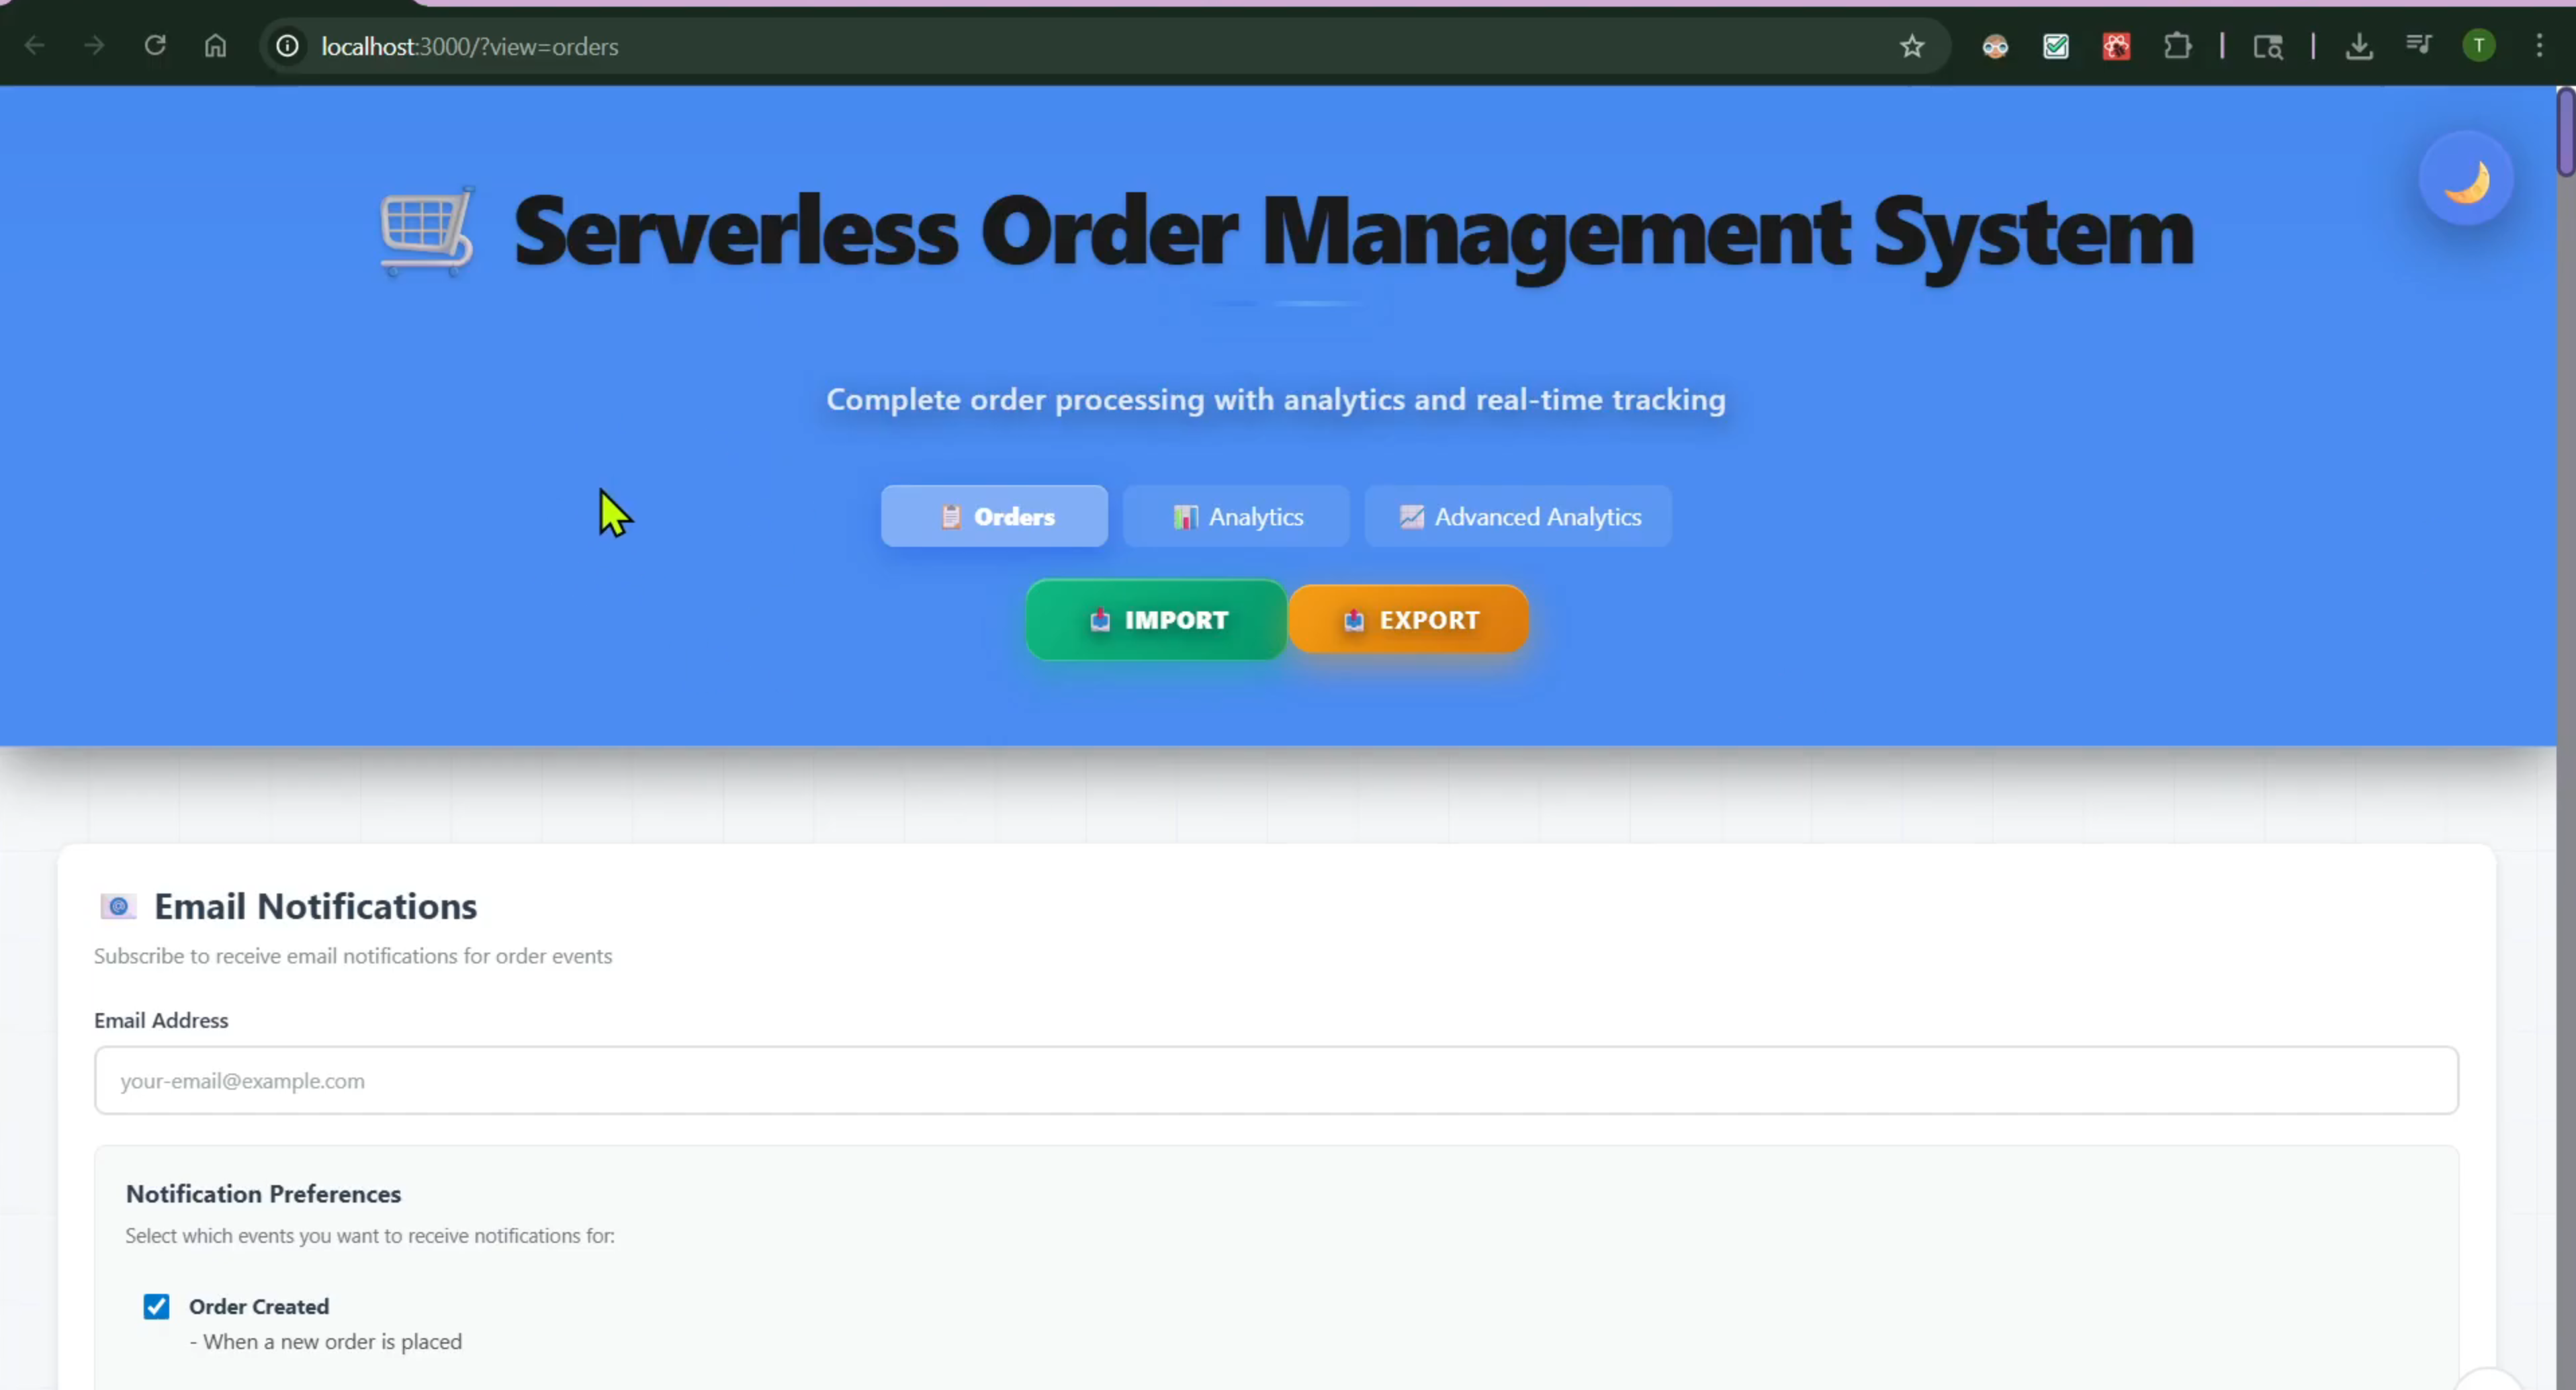Click the shopping cart logo icon
2576x1390 pixels.
pos(427,231)
